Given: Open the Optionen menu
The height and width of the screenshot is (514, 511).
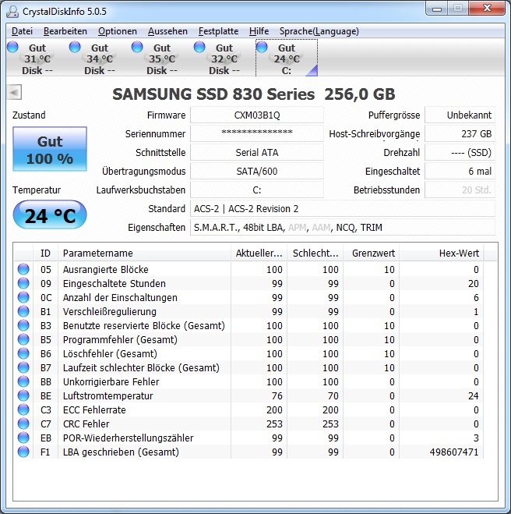Looking at the screenshot, I should click(x=117, y=31).
